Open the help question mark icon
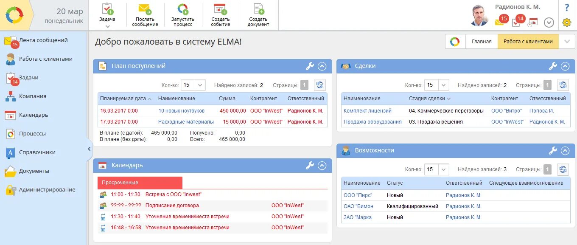 567,7
